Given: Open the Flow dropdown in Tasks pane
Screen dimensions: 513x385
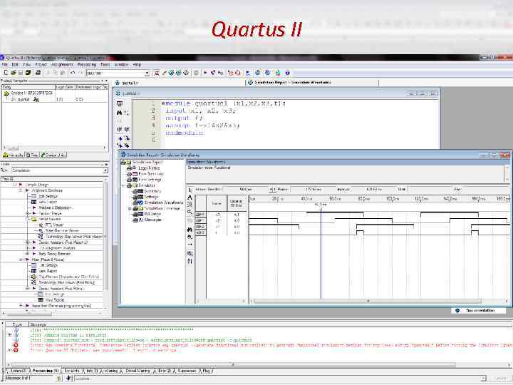Looking at the screenshot, I should click(x=105, y=170).
